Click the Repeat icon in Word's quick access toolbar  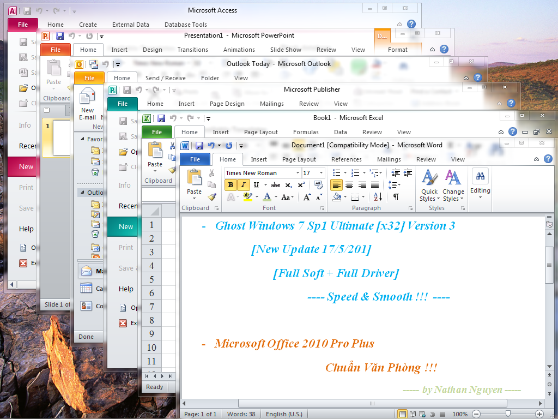(x=229, y=145)
